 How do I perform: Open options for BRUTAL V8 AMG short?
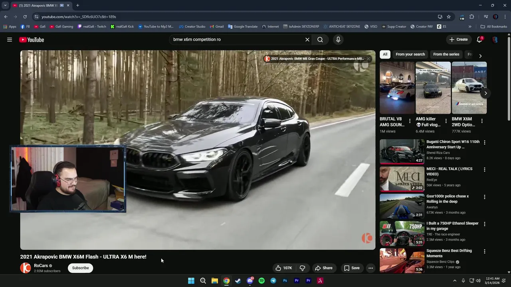pos(410,121)
